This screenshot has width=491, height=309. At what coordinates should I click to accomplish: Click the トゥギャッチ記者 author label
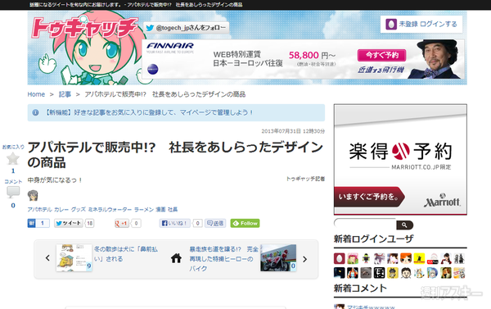[x=305, y=179]
